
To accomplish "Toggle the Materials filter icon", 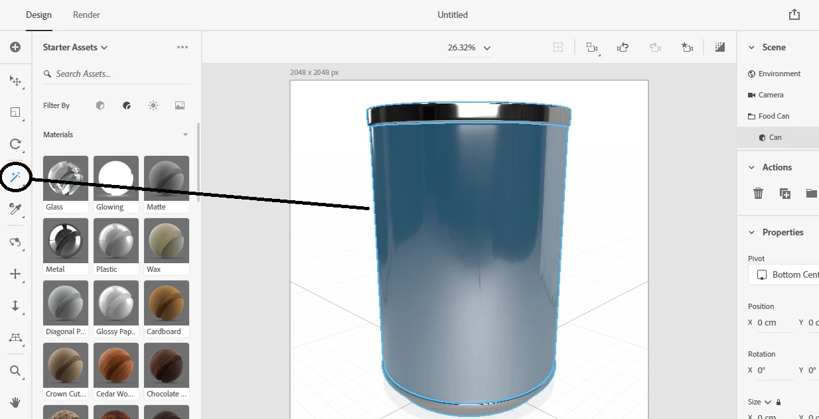I will click(x=127, y=105).
